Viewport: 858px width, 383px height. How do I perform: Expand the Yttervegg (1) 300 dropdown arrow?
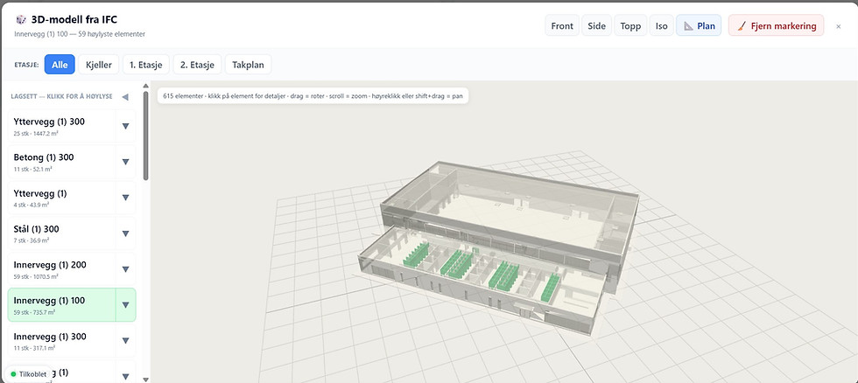[125, 126]
